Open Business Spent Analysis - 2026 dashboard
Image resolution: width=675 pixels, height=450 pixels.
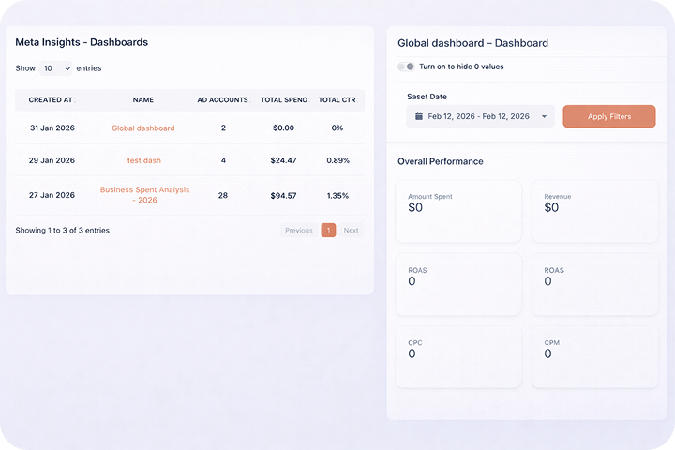pos(142,195)
